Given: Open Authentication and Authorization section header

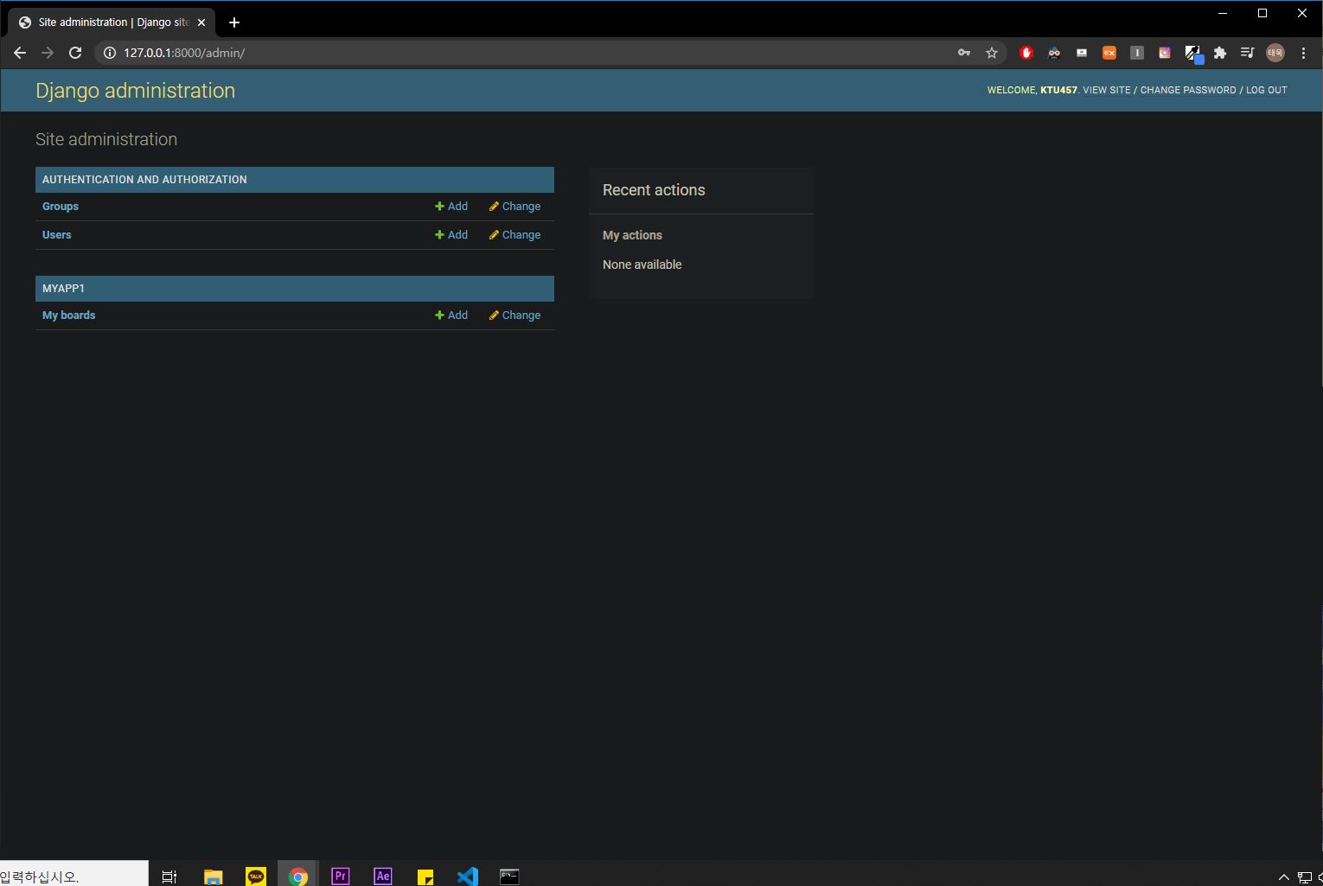Looking at the screenshot, I should pyautogui.click(x=144, y=180).
